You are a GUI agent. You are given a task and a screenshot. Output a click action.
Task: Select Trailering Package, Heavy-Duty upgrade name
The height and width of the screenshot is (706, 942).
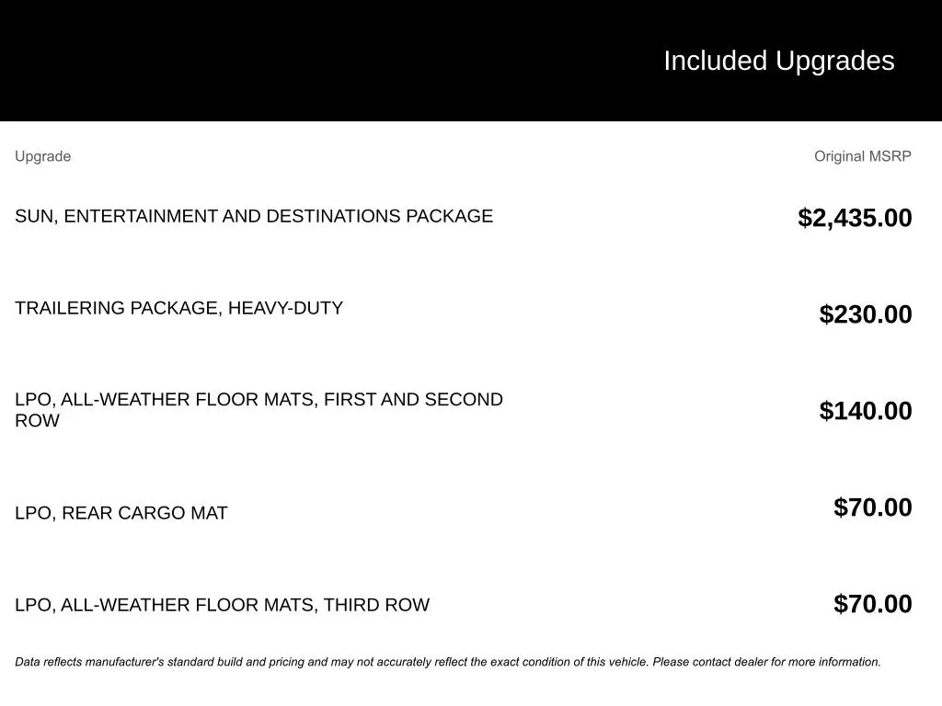coord(178,308)
